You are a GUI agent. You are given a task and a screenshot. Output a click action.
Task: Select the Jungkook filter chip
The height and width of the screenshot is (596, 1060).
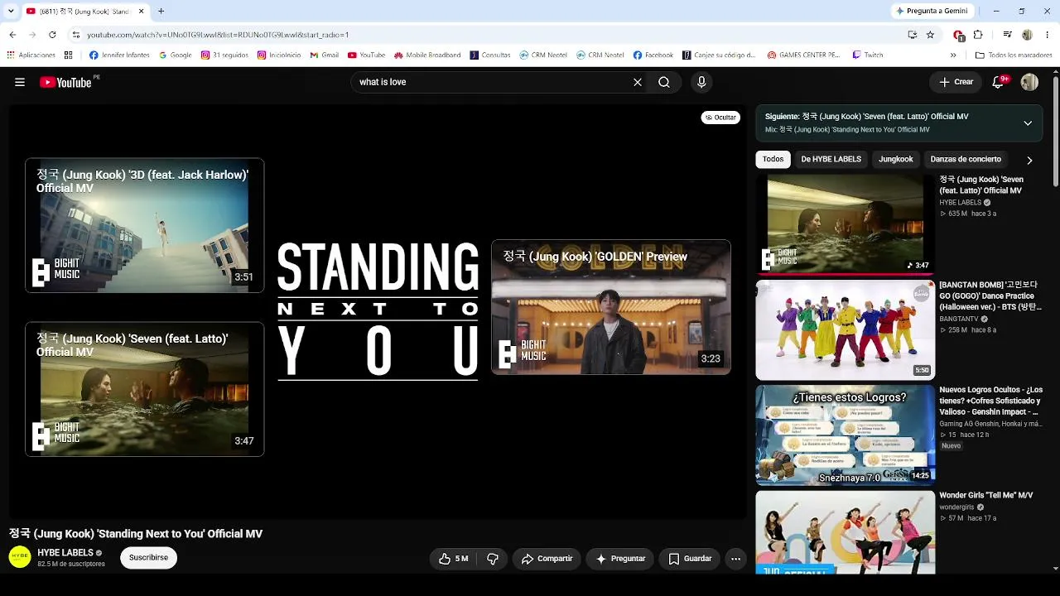point(895,159)
